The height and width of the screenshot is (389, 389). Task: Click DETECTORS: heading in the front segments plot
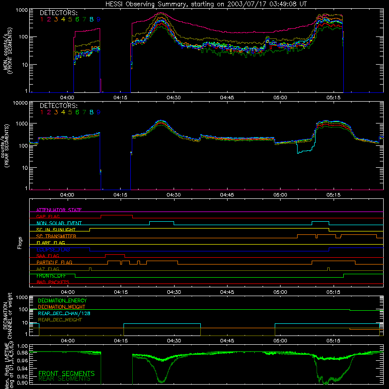tap(59, 13)
